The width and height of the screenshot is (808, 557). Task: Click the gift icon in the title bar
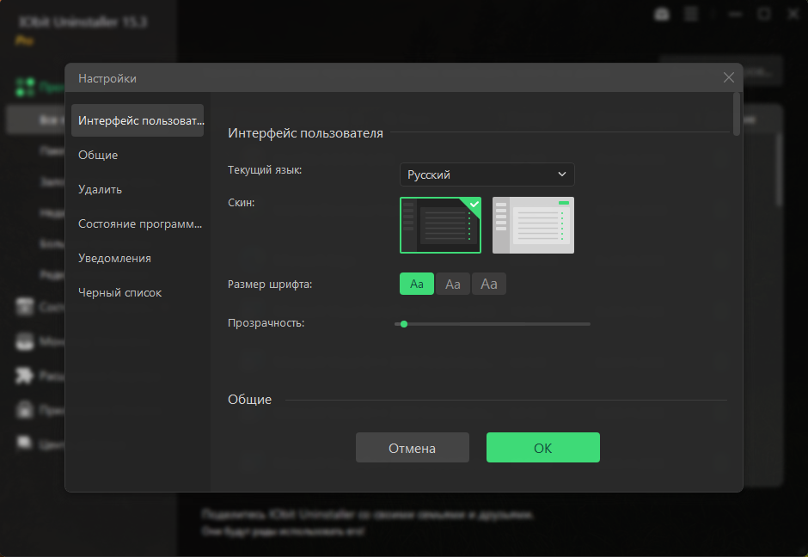pos(661,14)
